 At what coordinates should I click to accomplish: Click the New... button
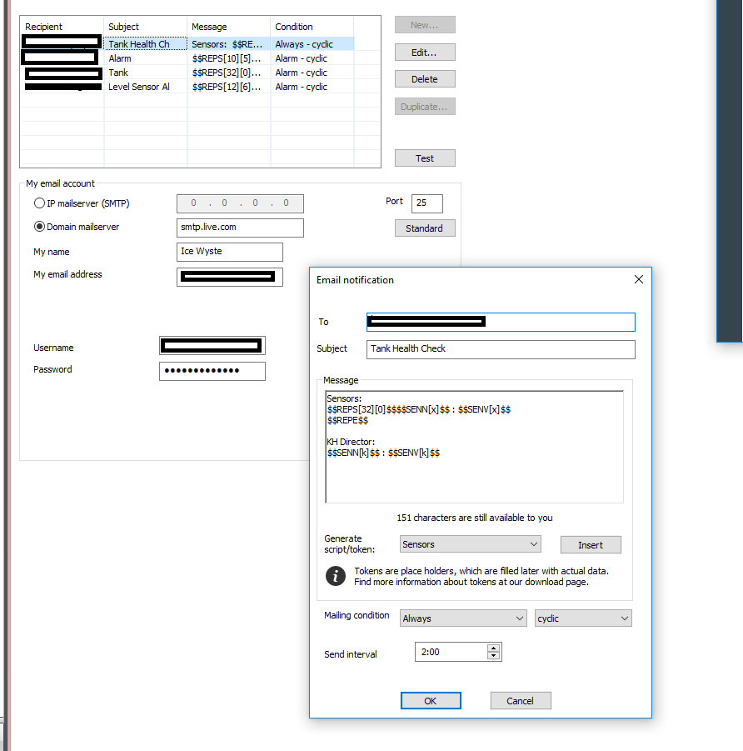click(x=425, y=25)
